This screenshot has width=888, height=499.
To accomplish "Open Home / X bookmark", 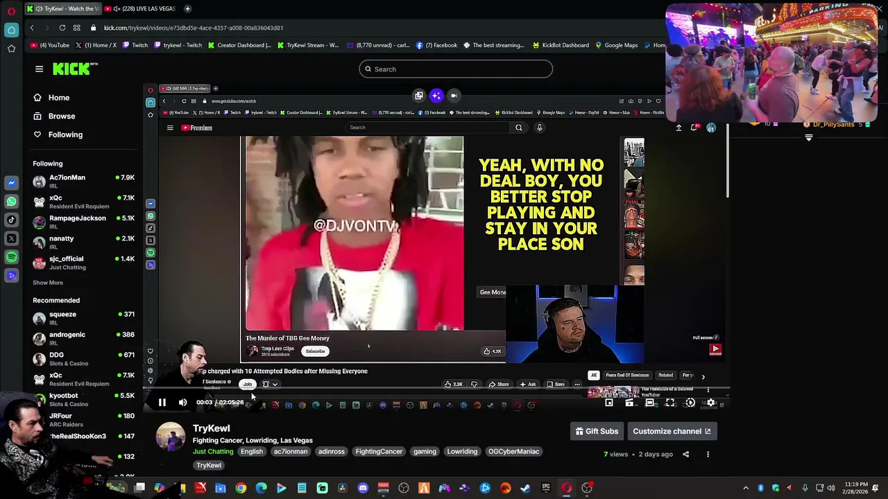I will coord(96,45).
